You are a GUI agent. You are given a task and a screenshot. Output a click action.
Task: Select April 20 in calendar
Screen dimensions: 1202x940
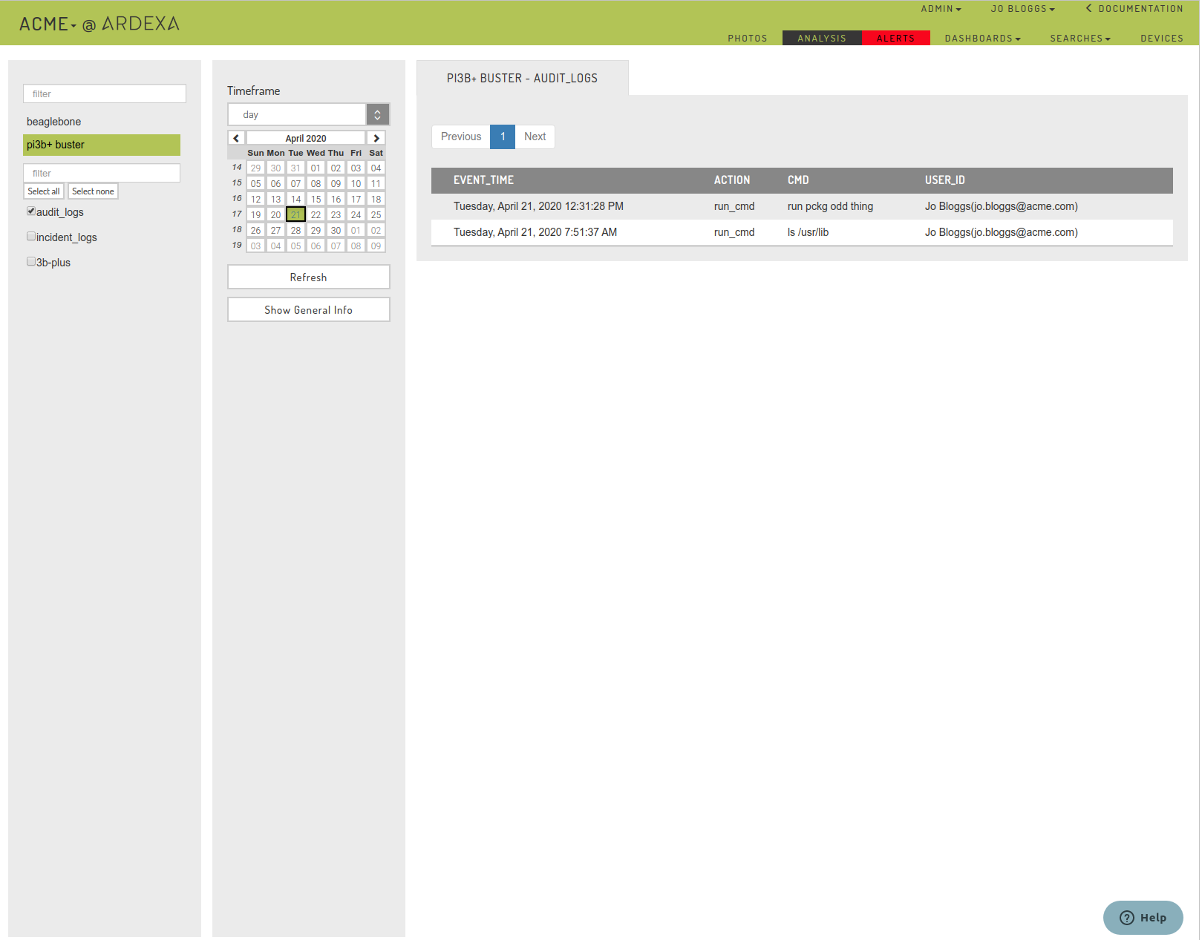click(x=275, y=214)
